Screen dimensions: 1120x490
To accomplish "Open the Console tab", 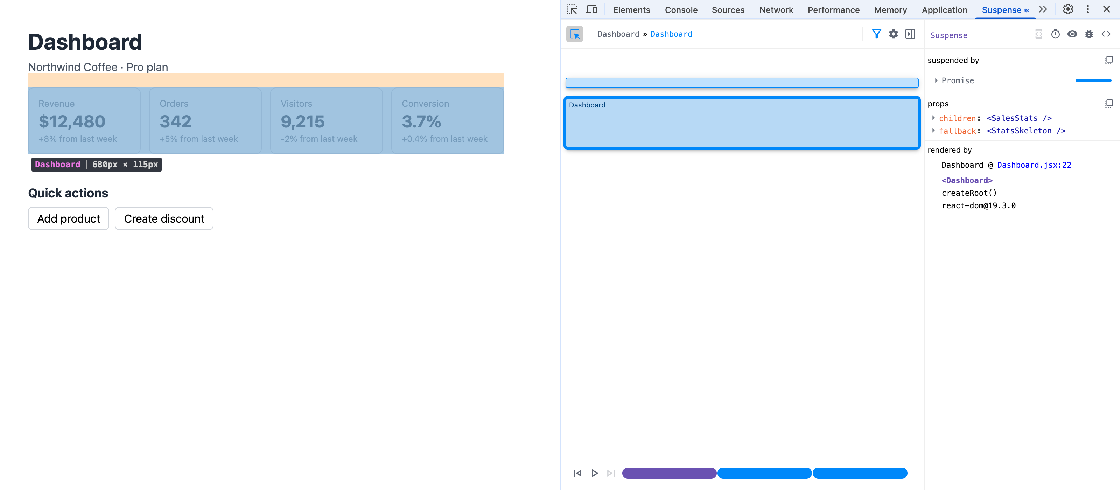I will 681,9.
